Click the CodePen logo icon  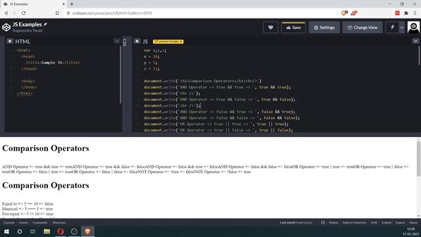click(x=6, y=27)
